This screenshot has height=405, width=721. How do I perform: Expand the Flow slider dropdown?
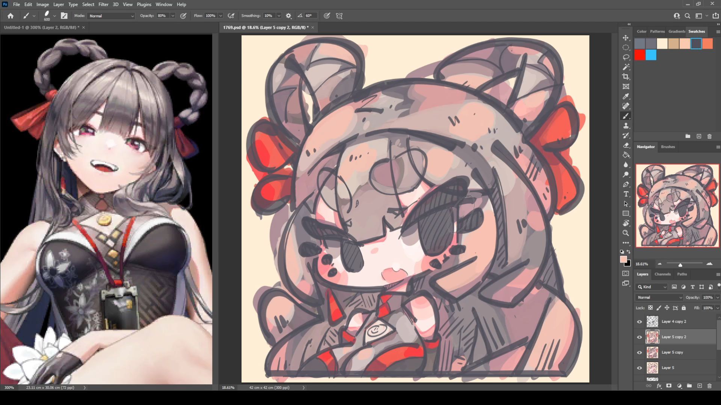[x=221, y=16]
